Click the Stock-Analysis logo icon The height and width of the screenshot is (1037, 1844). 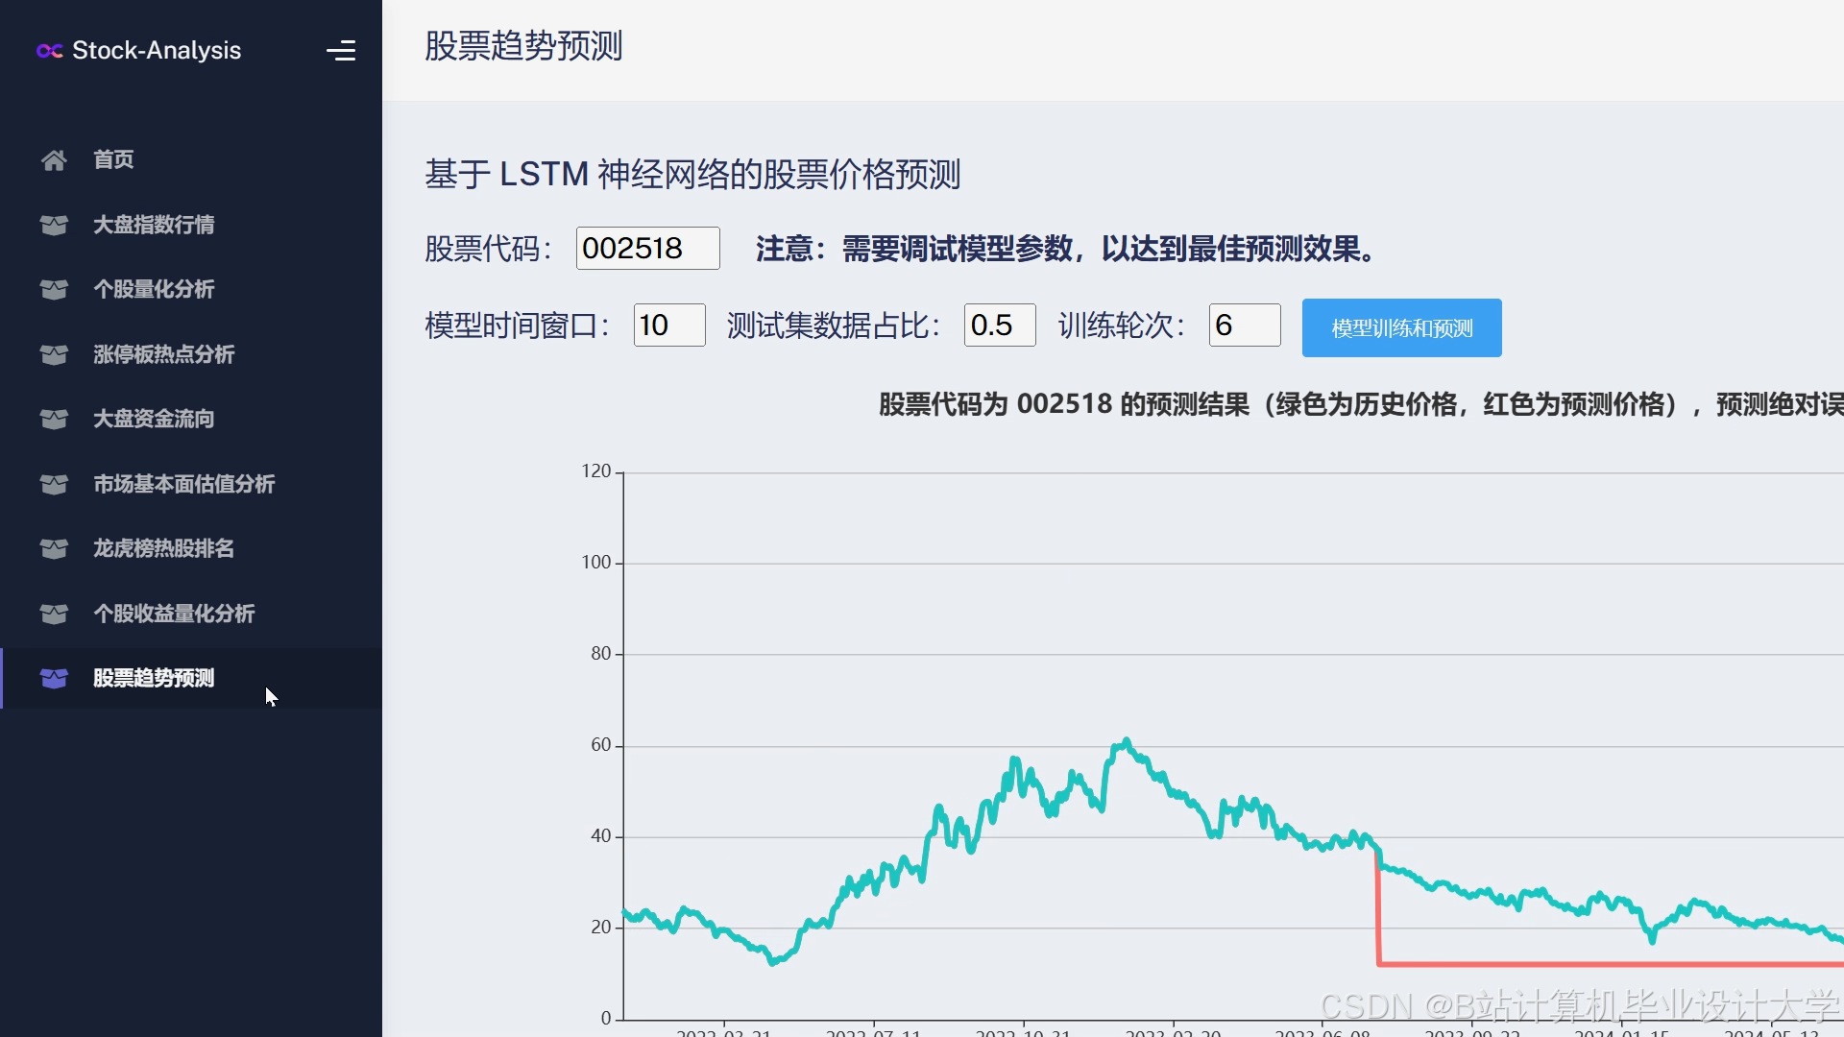coord(49,52)
